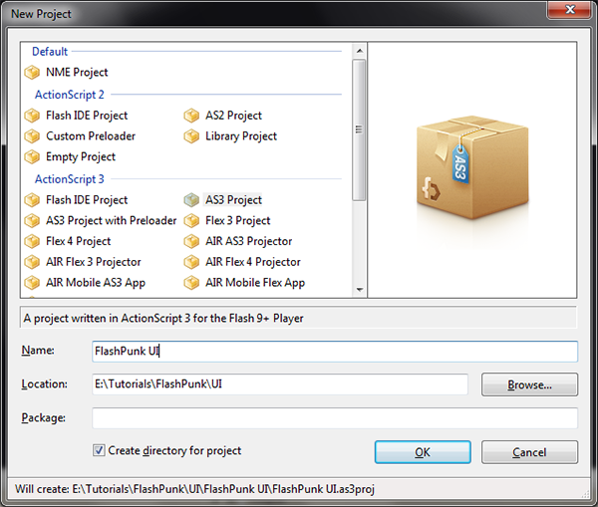The height and width of the screenshot is (507, 598).
Task: Pick the Flex 4 Project icon
Action: pyautogui.click(x=33, y=242)
